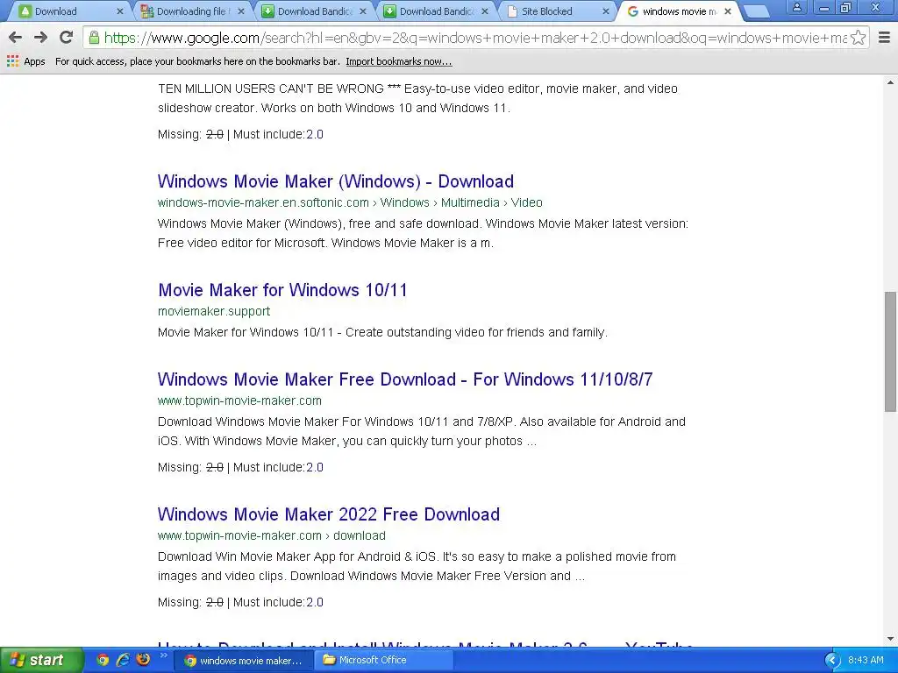Viewport: 898px width, 673px height.
Task: Close the first 'Download' tab
Action: pos(119,11)
